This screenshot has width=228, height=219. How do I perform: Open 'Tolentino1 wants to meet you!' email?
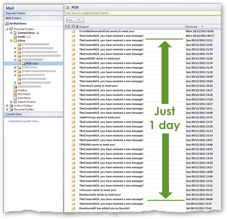point(98,86)
